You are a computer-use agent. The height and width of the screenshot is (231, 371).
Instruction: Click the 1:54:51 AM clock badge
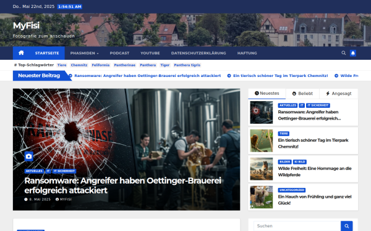(69, 7)
